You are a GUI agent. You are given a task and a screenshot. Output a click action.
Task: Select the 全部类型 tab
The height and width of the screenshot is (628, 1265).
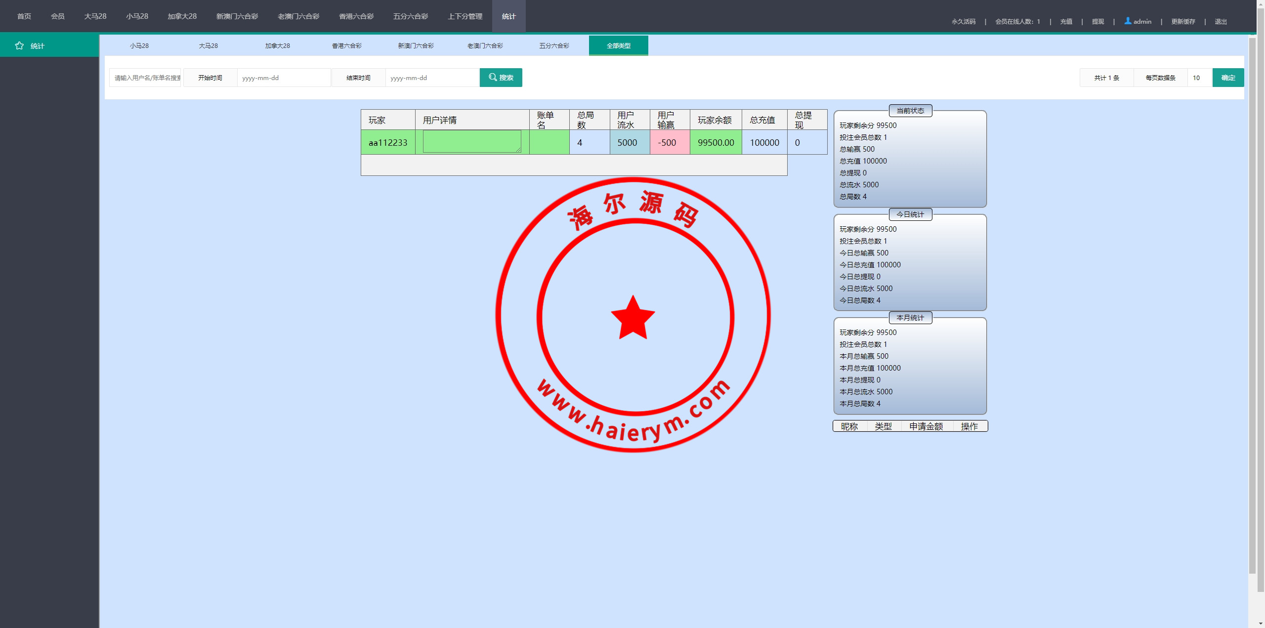(x=618, y=45)
